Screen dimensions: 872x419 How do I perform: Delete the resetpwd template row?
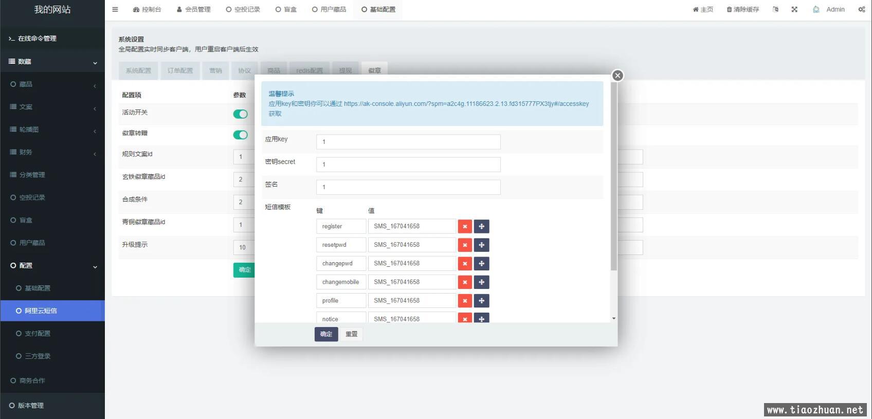pyautogui.click(x=465, y=245)
